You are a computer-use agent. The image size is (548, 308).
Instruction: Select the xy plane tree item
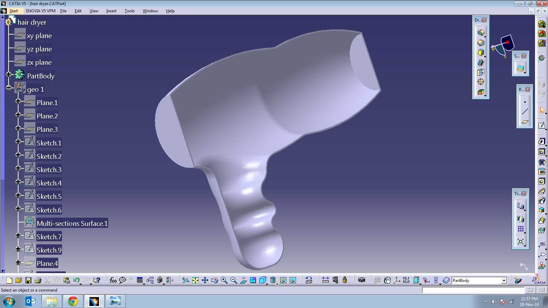(39, 36)
